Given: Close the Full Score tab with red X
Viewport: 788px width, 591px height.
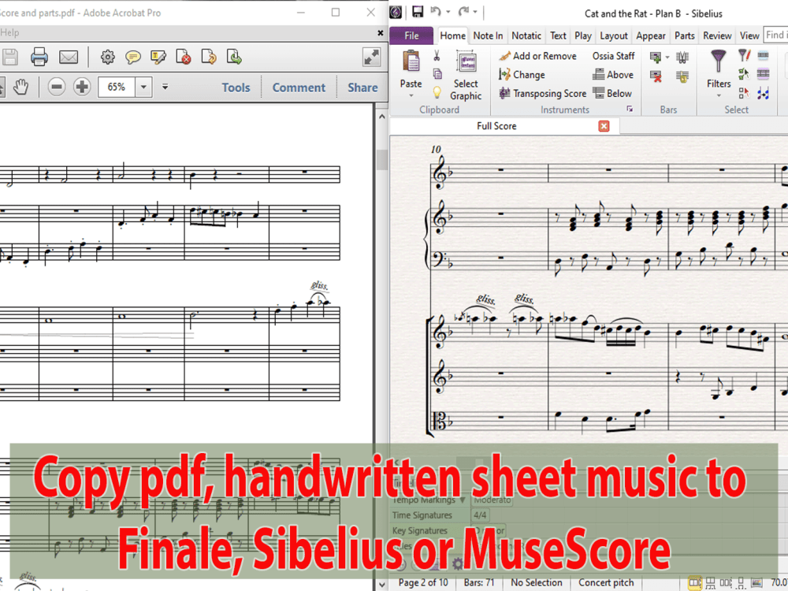Looking at the screenshot, I should point(604,126).
